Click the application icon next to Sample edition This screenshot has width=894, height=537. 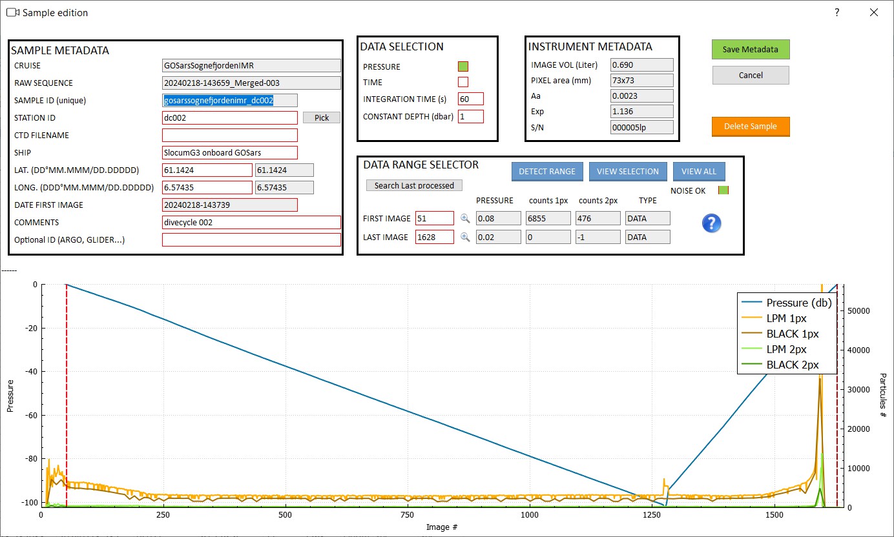point(13,12)
